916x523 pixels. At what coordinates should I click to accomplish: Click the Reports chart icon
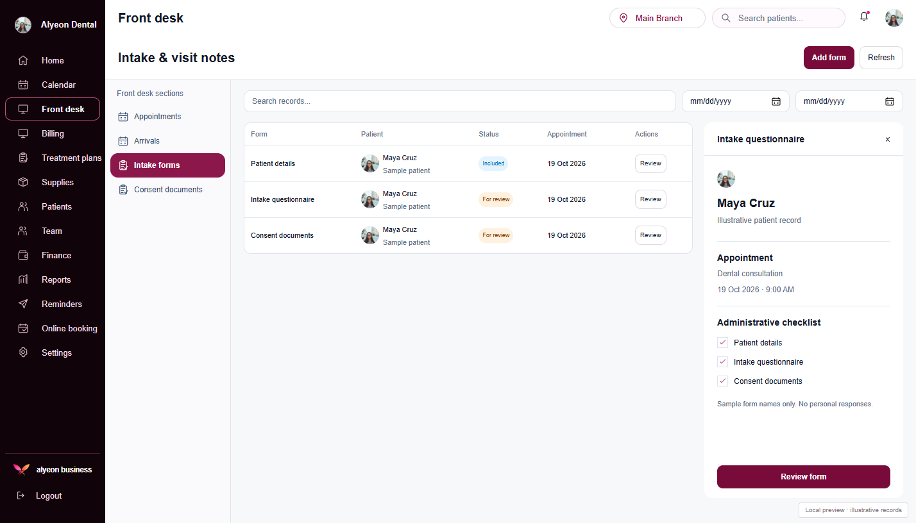pyautogui.click(x=23, y=279)
